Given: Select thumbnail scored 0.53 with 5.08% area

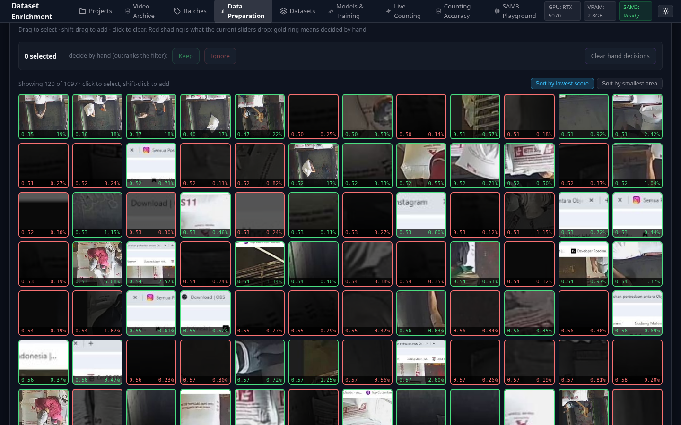Looking at the screenshot, I should pyautogui.click(x=97, y=264).
